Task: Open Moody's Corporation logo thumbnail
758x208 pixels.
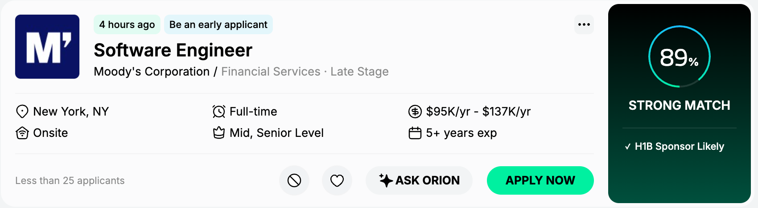Action: pyautogui.click(x=47, y=47)
